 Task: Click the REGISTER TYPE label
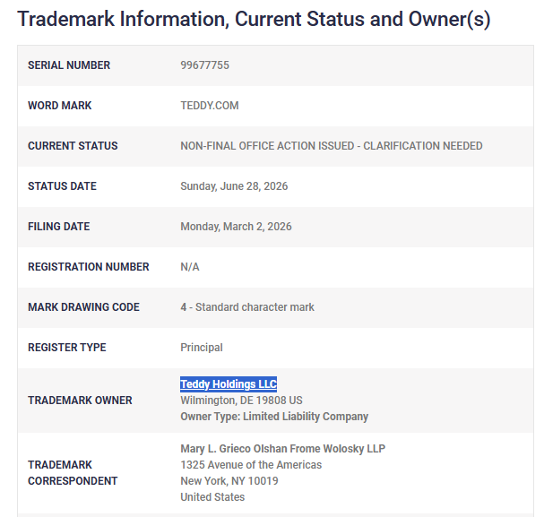point(67,348)
